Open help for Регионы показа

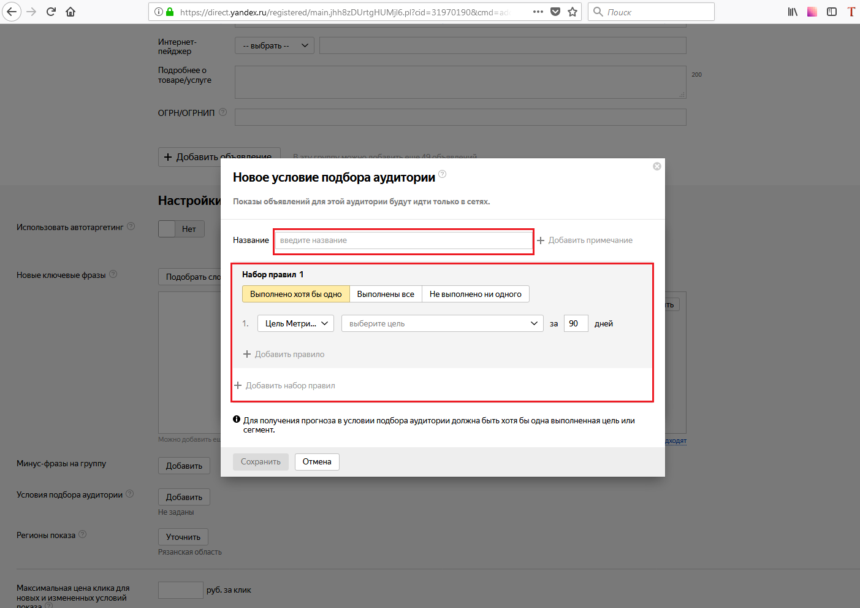pos(83,534)
